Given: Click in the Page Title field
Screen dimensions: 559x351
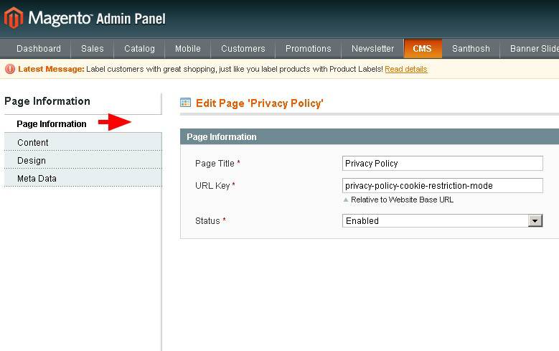Looking at the screenshot, I should 442,164.
